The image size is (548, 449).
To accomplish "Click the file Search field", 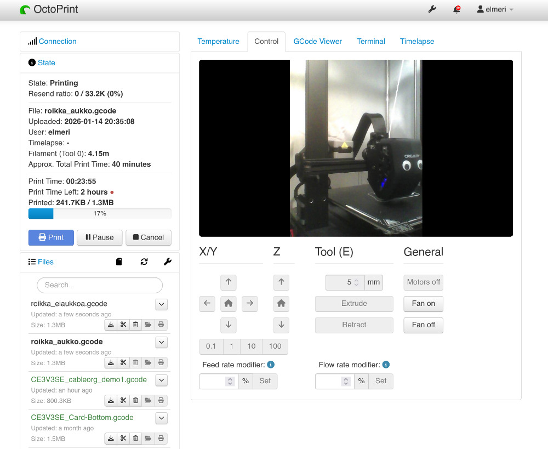I will point(100,285).
